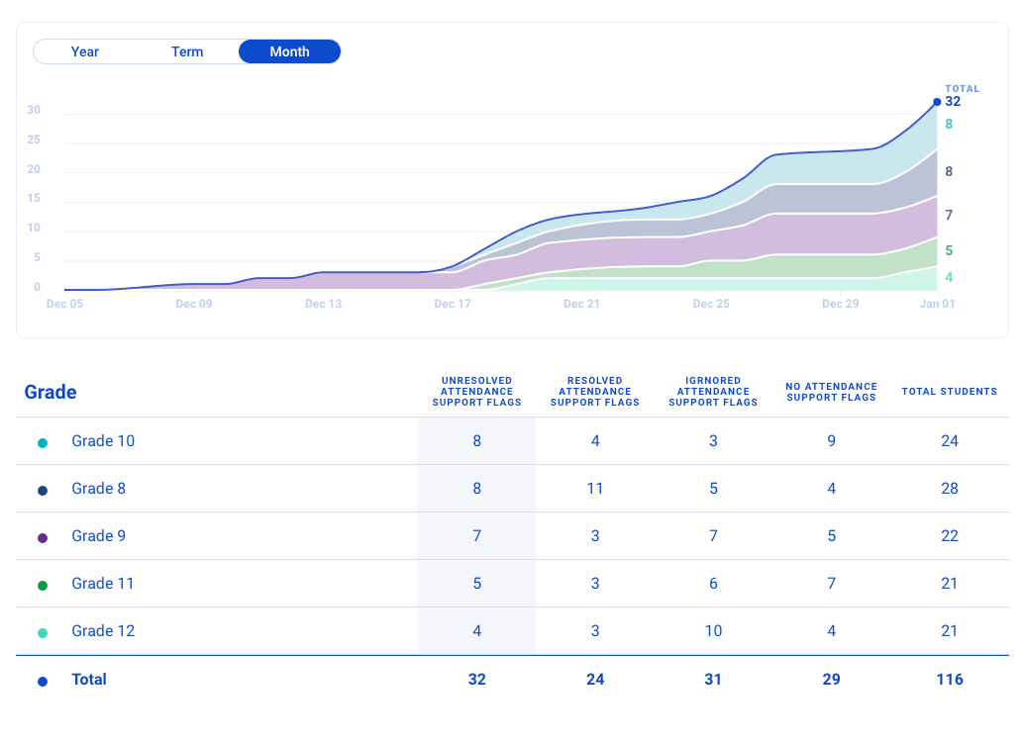Screen dimensions: 1026x744
Task: Click the Jan 01 axis label
Action: tap(937, 304)
